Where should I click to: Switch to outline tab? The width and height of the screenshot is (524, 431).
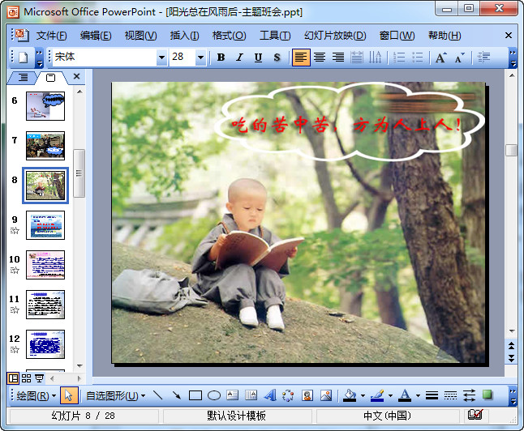pos(23,78)
